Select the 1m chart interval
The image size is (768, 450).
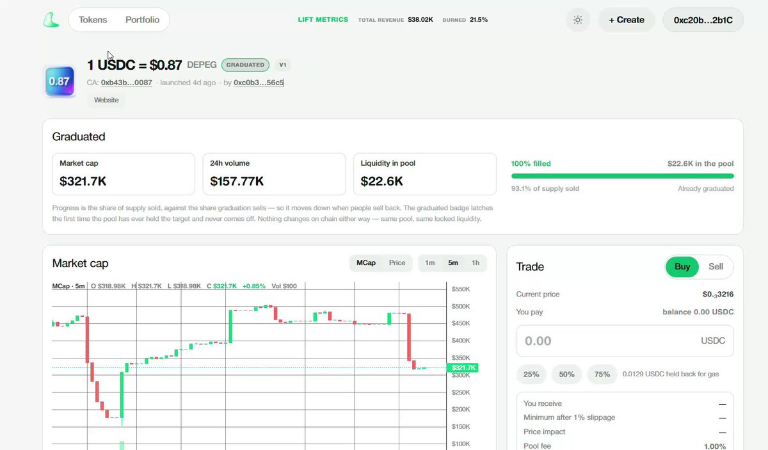(430, 263)
